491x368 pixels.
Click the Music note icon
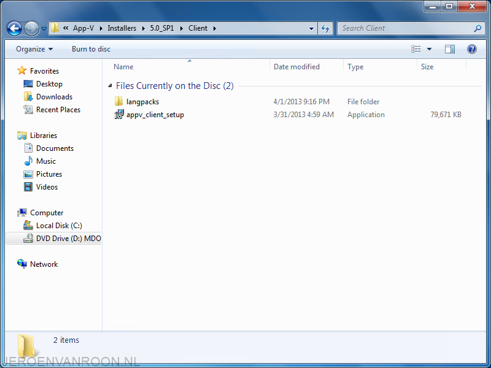28,161
